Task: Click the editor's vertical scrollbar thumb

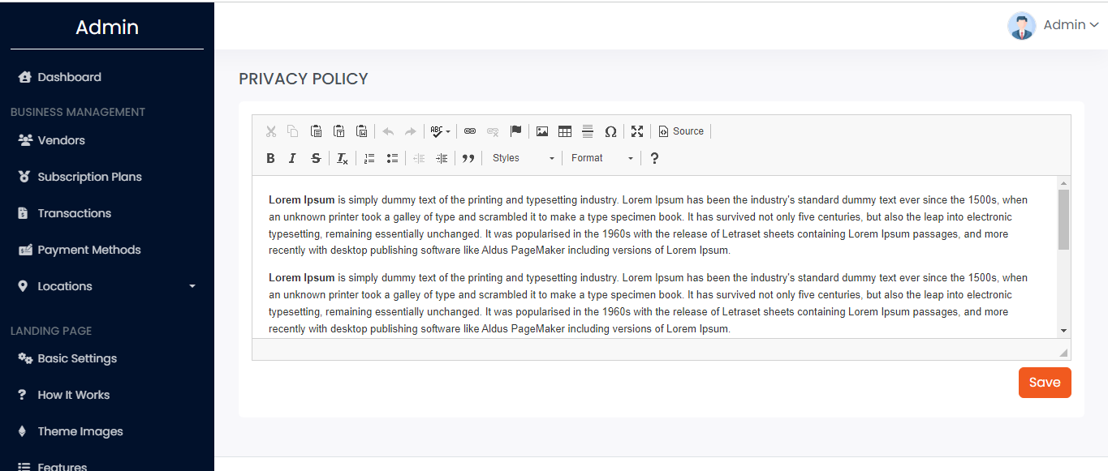Action: click(x=1063, y=220)
